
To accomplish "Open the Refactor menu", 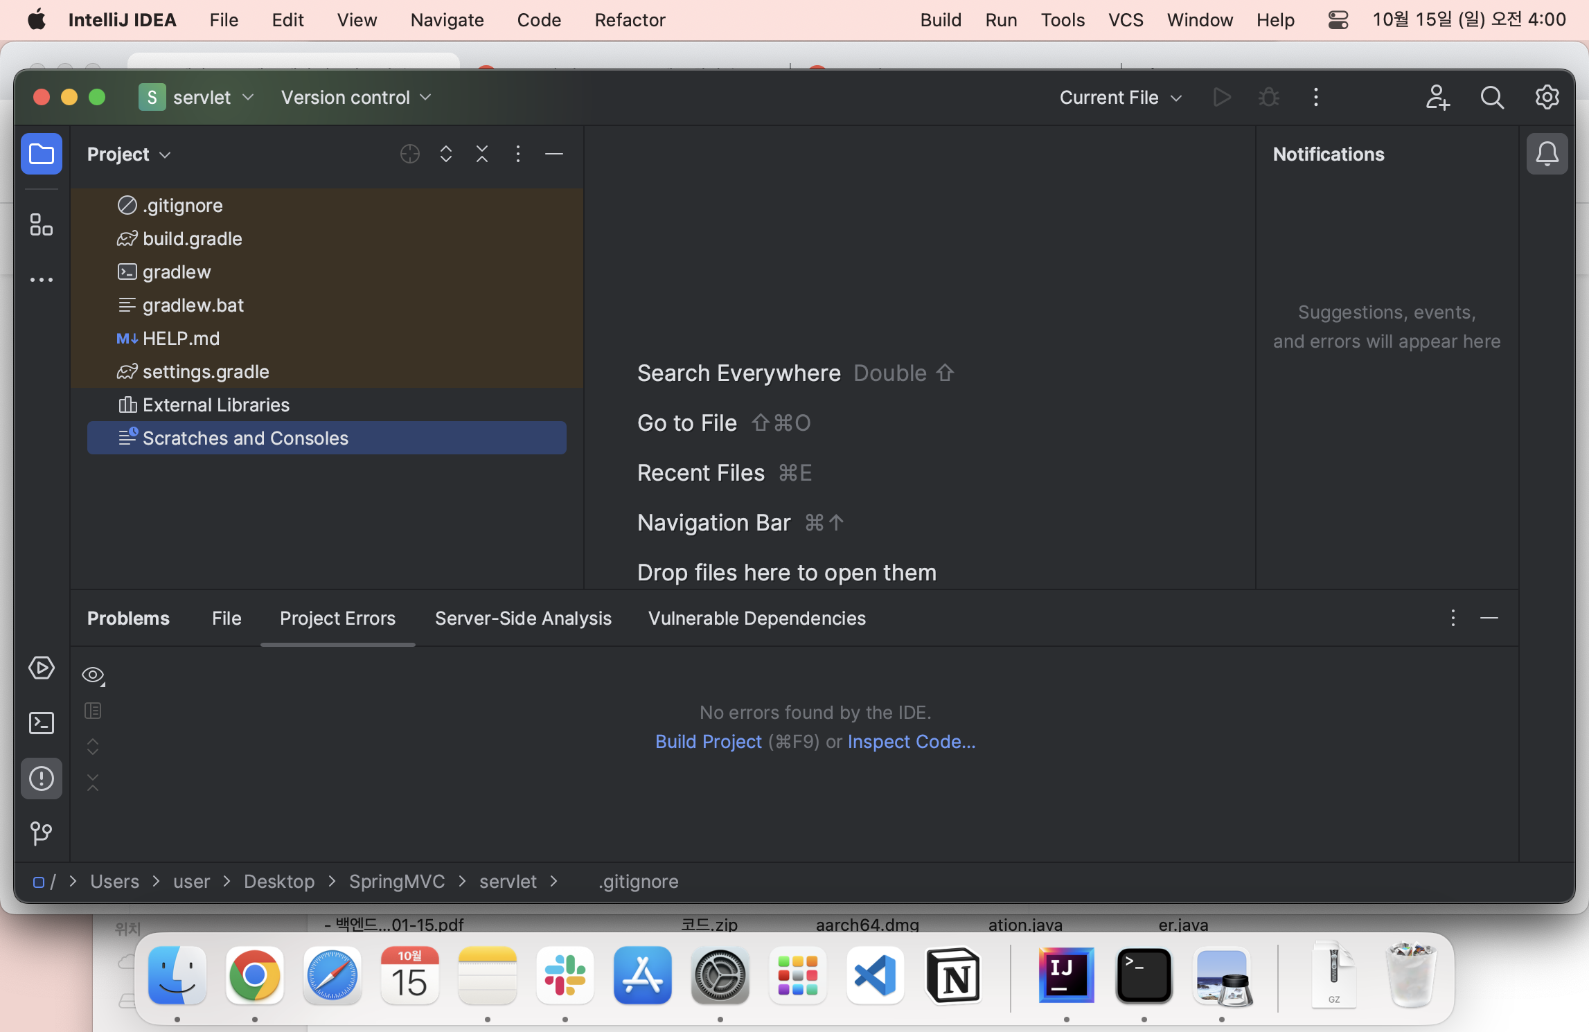I will (x=630, y=20).
